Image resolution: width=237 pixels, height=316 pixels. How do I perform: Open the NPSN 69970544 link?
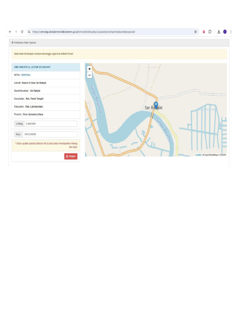pos(26,75)
